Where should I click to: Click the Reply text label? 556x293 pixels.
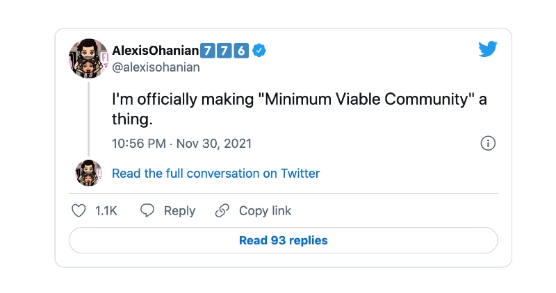click(179, 211)
